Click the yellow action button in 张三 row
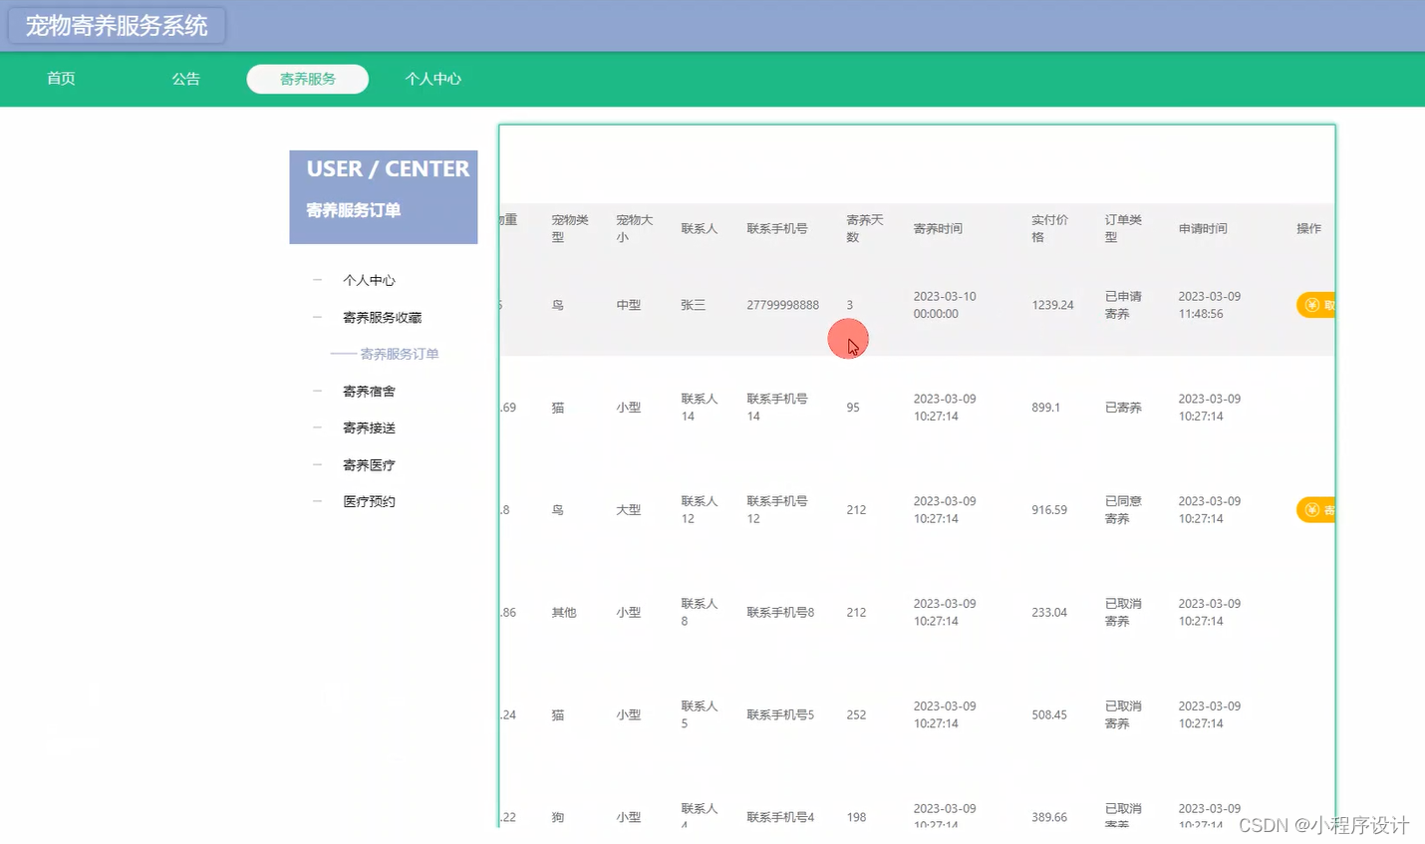Viewport: 1425px width, 844px height. pos(1315,305)
